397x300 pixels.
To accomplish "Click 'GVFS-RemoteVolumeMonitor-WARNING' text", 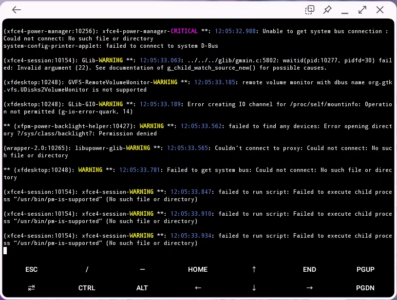I will [123, 82].
